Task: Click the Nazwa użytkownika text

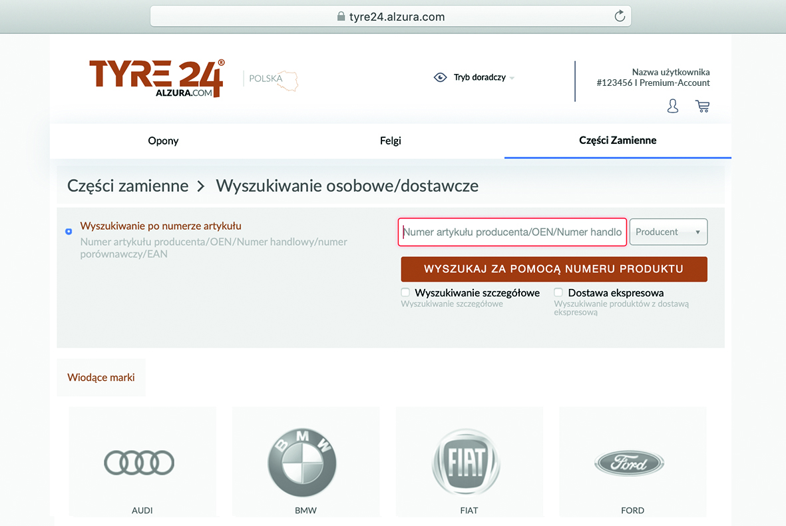Action: 671,72
